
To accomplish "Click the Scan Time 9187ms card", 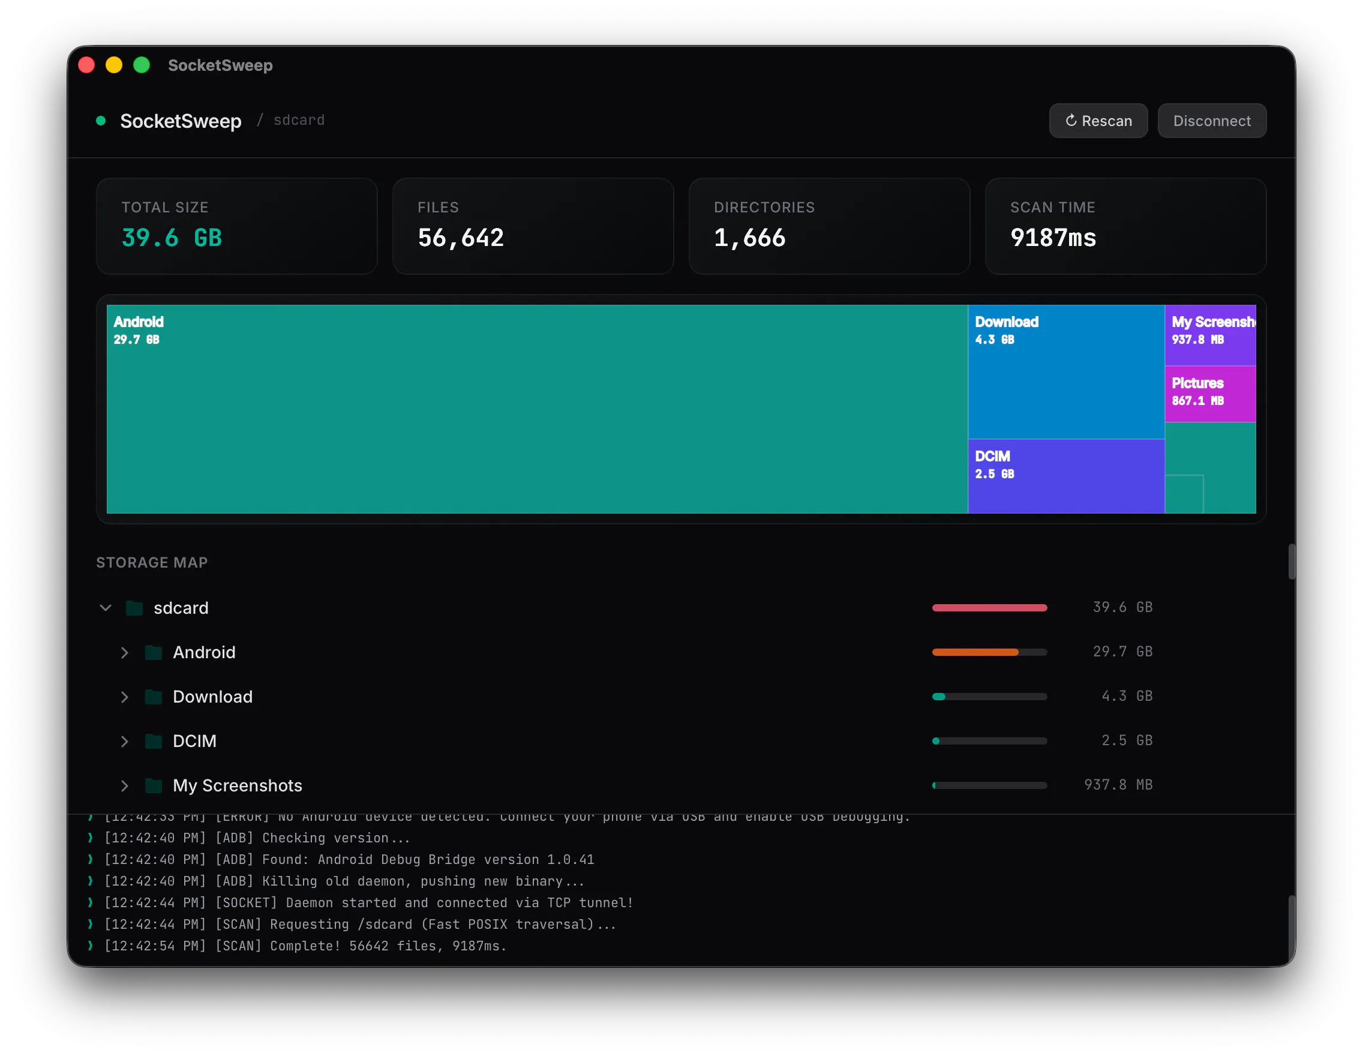I will coord(1125,226).
